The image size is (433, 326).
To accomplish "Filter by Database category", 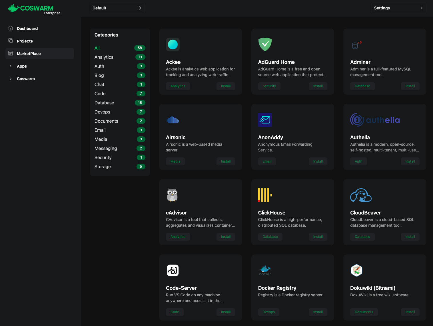I will pyautogui.click(x=120, y=103).
